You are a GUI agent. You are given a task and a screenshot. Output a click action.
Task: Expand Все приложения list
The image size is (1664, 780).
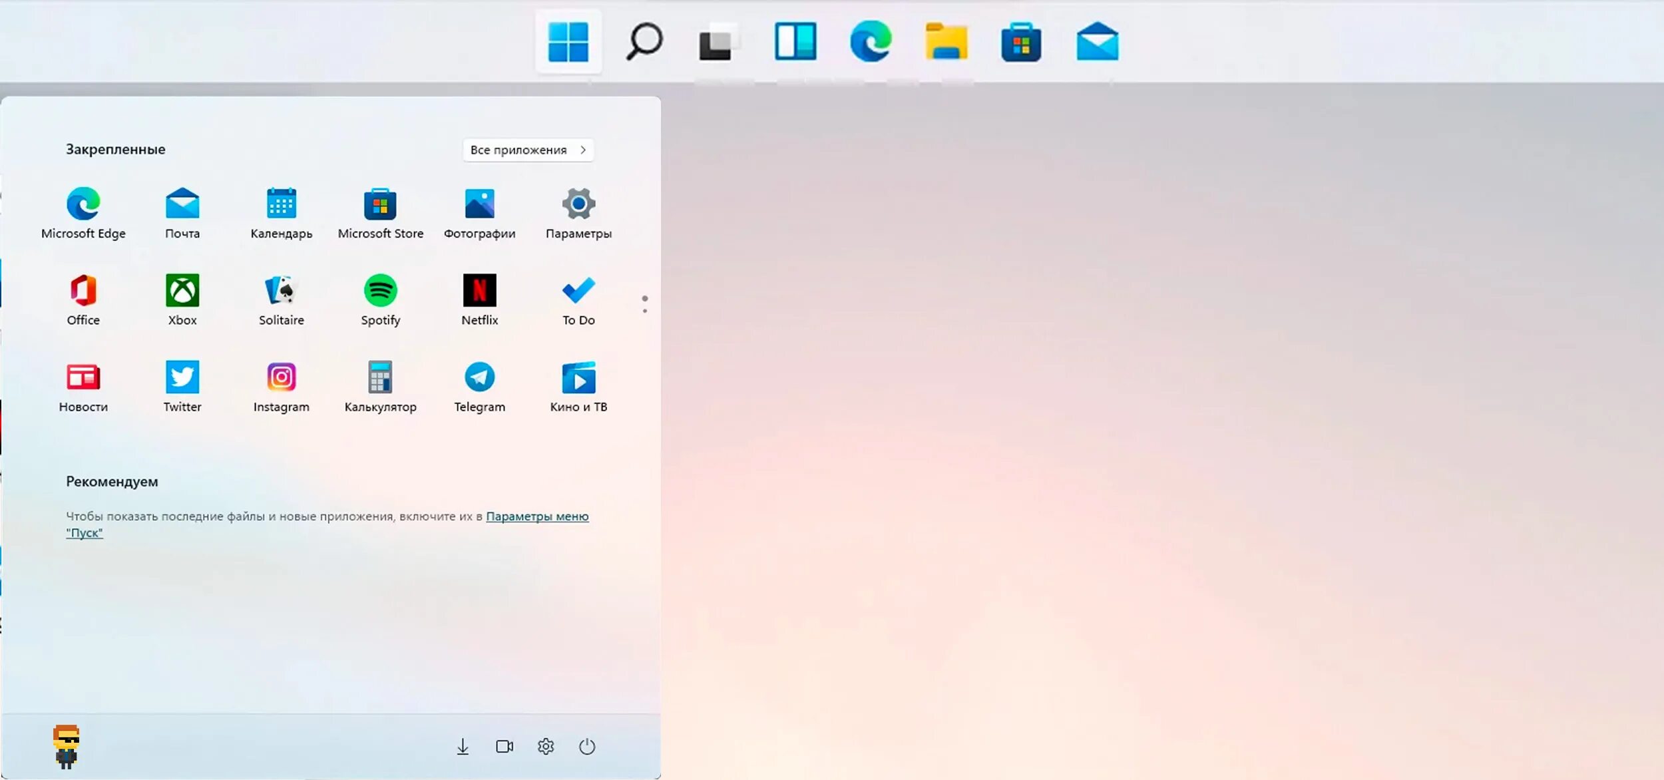(527, 150)
